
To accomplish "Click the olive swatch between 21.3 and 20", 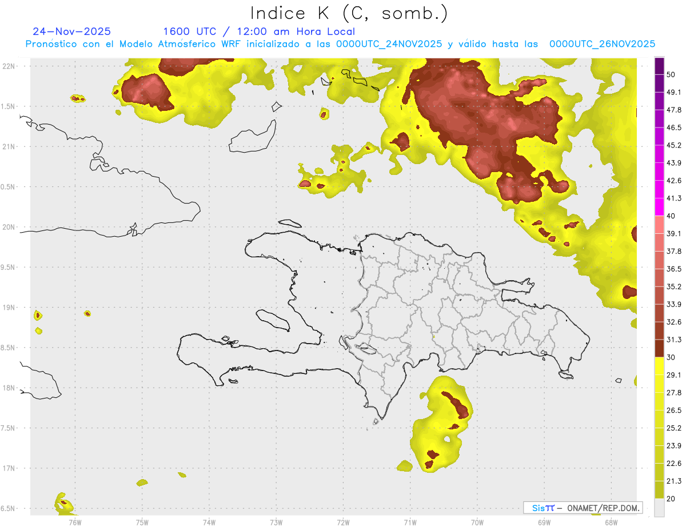I will pos(659,490).
